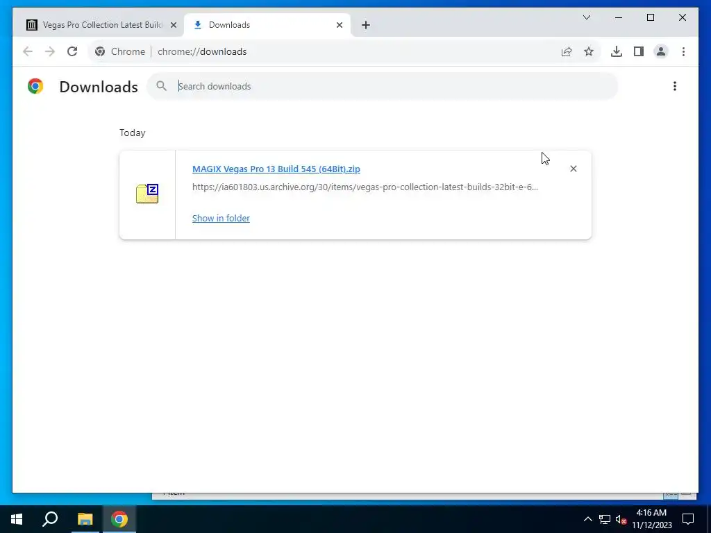Click the magnifier icon in search box
Viewport: 711px width, 533px height.
161,85
